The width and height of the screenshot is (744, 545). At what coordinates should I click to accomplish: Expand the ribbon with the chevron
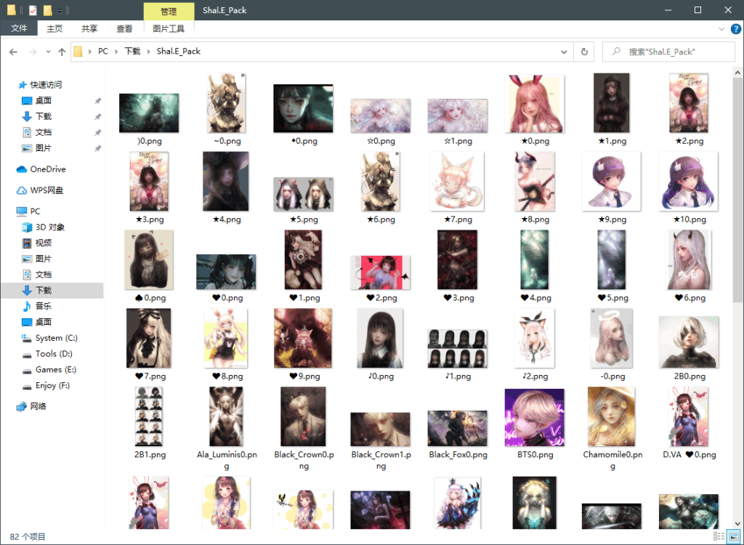coord(721,29)
